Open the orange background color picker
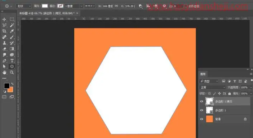The height and width of the screenshot is (138, 253). 11,90
